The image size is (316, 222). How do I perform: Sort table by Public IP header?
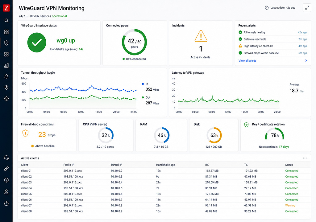69,165
